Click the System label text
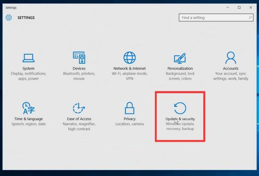This screenshot has height=176, width=259. (x=28, y=69)
